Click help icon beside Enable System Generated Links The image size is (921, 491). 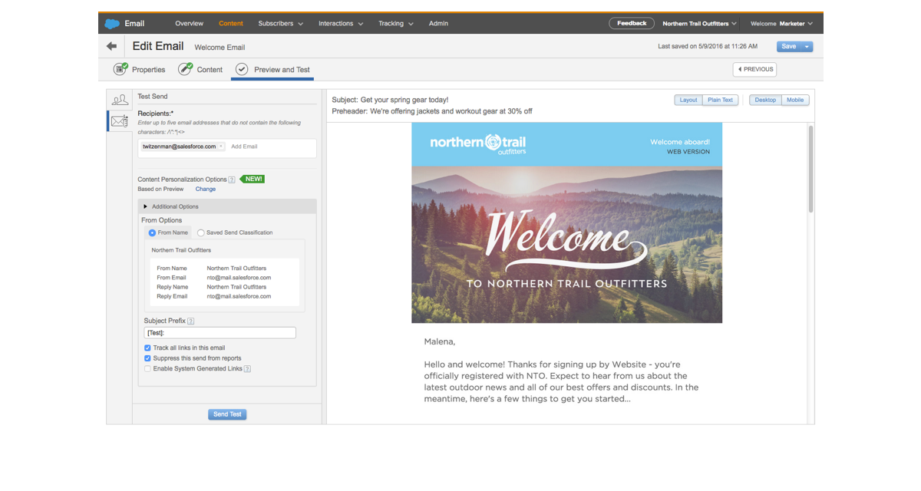(248, 369)
